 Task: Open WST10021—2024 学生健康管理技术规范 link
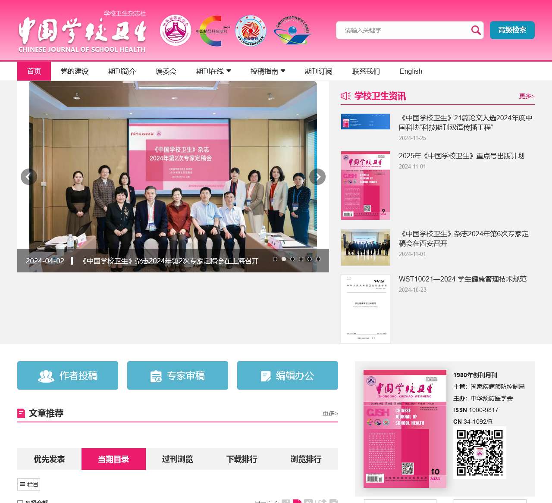click(463, 279)
